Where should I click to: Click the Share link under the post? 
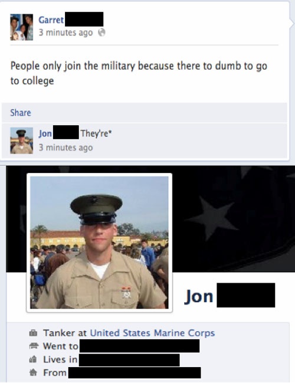[21, 113]
